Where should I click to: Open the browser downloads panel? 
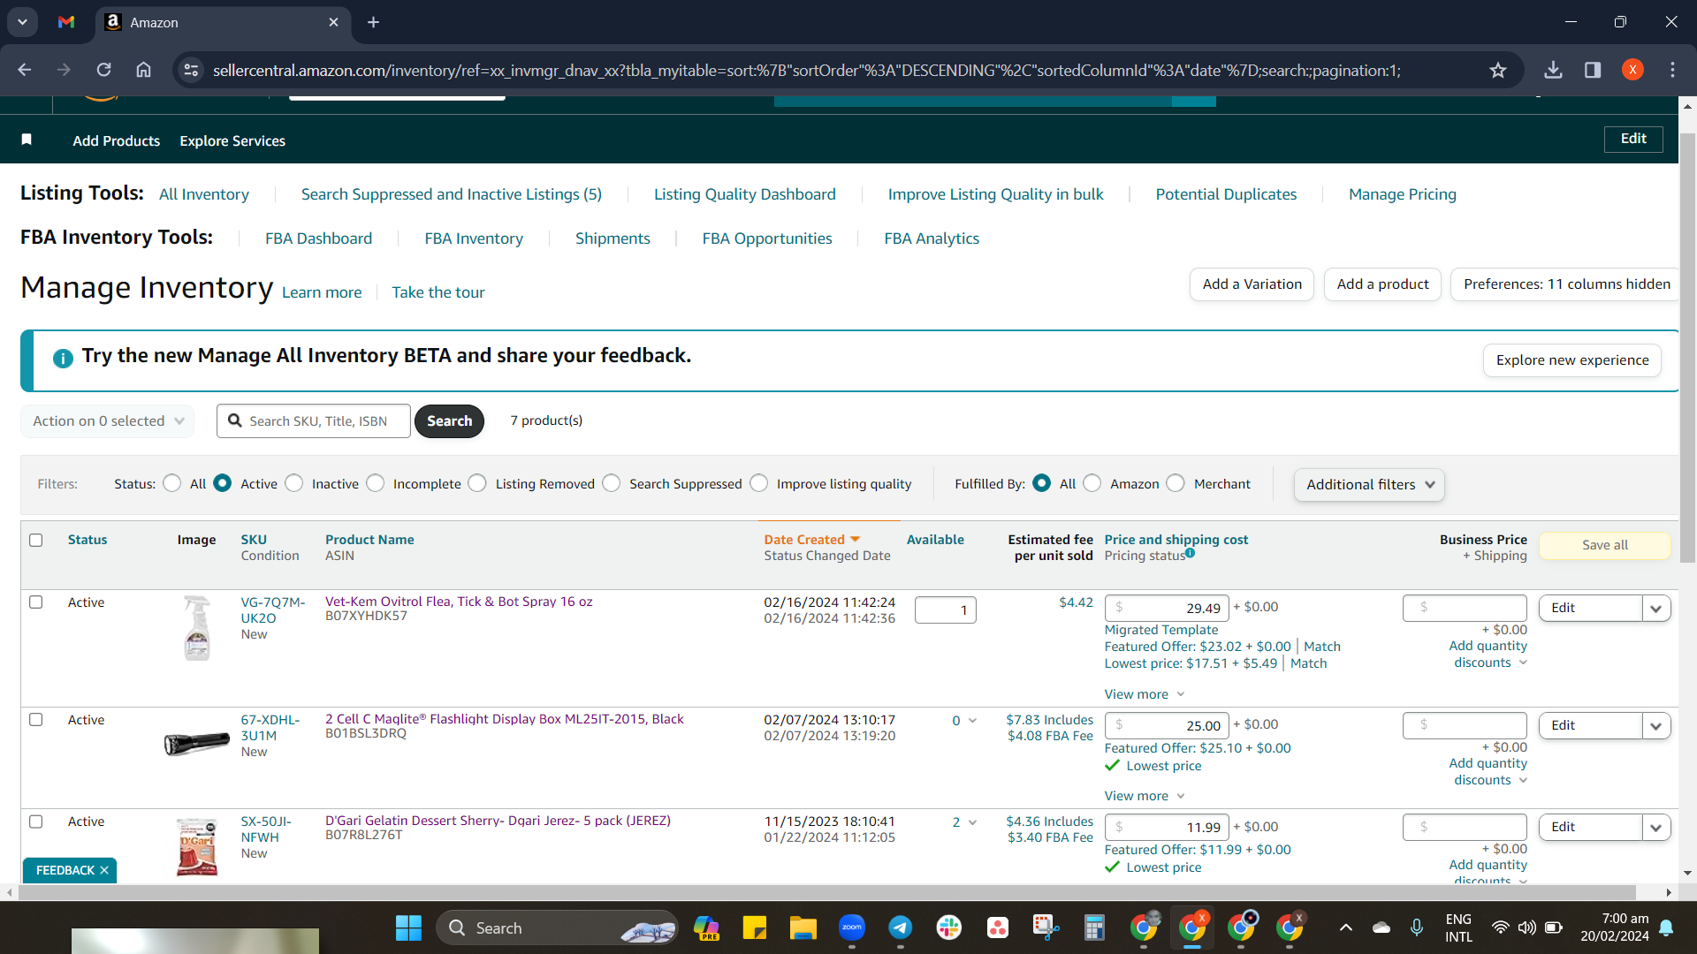pos(1553,70)
